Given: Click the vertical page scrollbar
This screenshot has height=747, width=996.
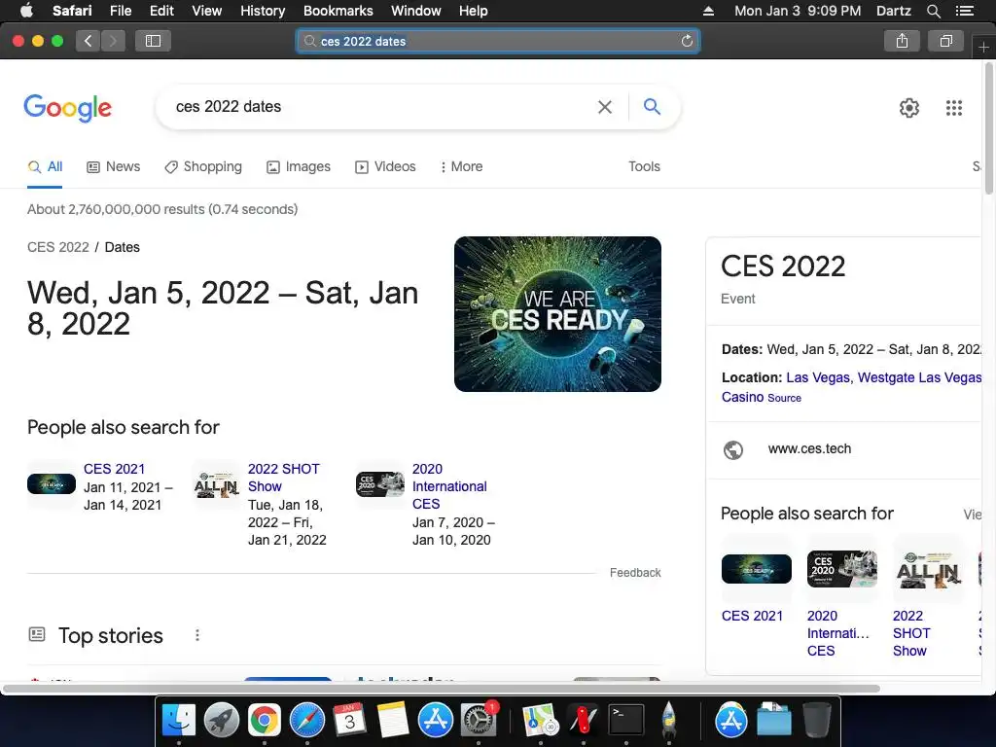Looking at the screenshot, I should [x=989, y=127].
